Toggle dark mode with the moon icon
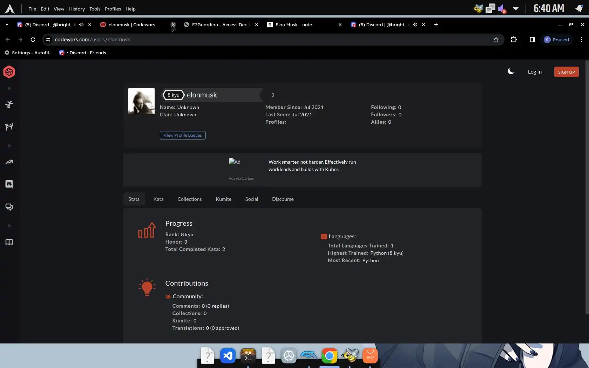 (511, 71)
